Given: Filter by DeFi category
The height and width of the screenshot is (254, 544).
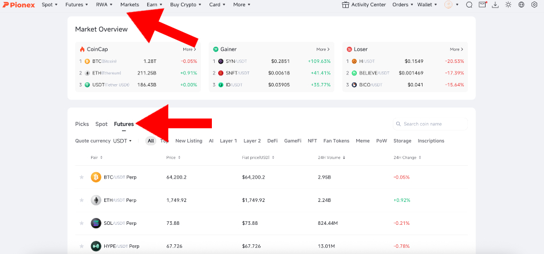Looking at the screenshot, I should pyautogui.click(x=273, y=141).
